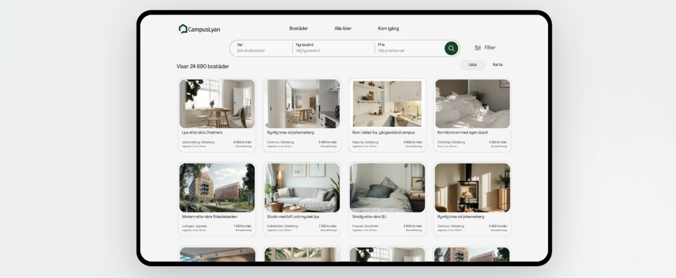Screen dimensions: 676x278
Task: Open the Filter sliders icon
Action: 478,48
